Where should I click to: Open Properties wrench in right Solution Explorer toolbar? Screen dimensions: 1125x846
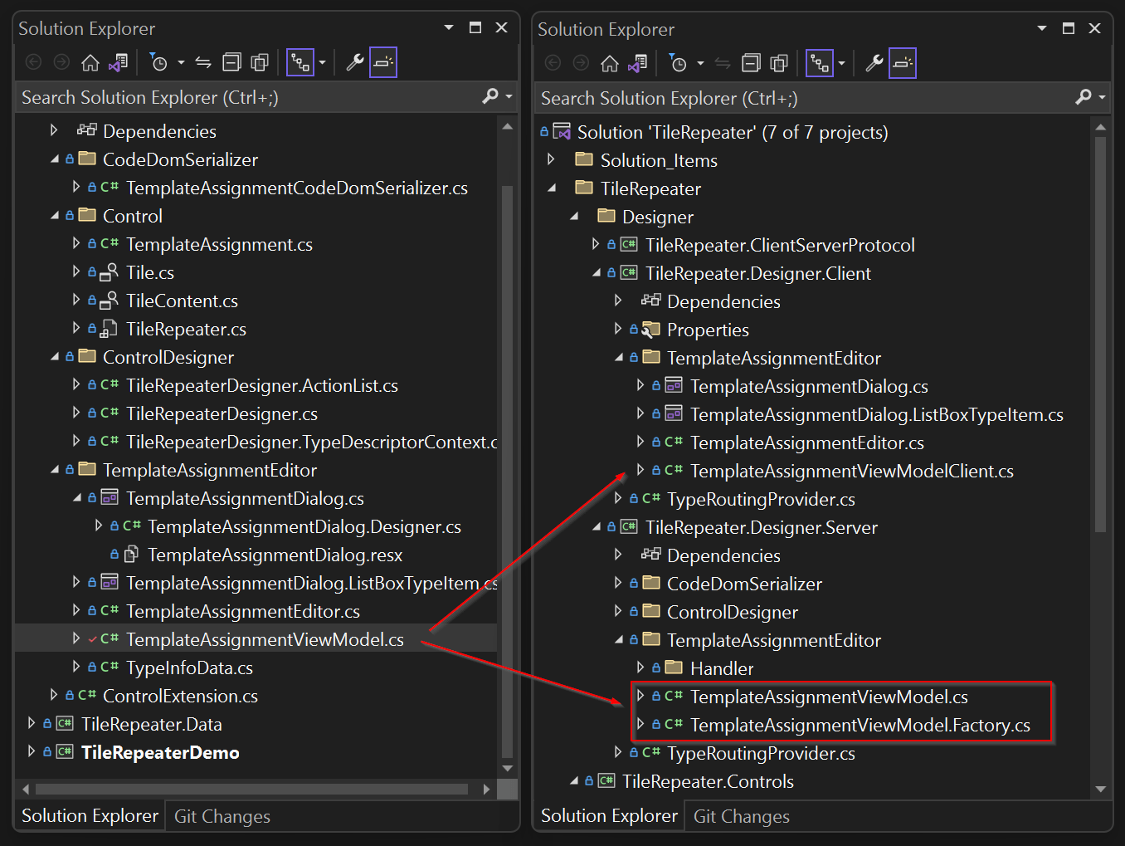click(x=874, y=63)
